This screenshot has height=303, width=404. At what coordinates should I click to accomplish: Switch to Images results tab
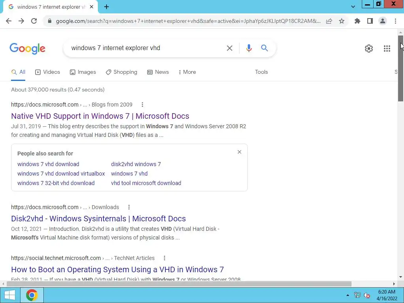tap(83, 72)
